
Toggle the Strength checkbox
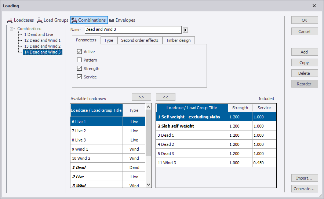point(79,68)
